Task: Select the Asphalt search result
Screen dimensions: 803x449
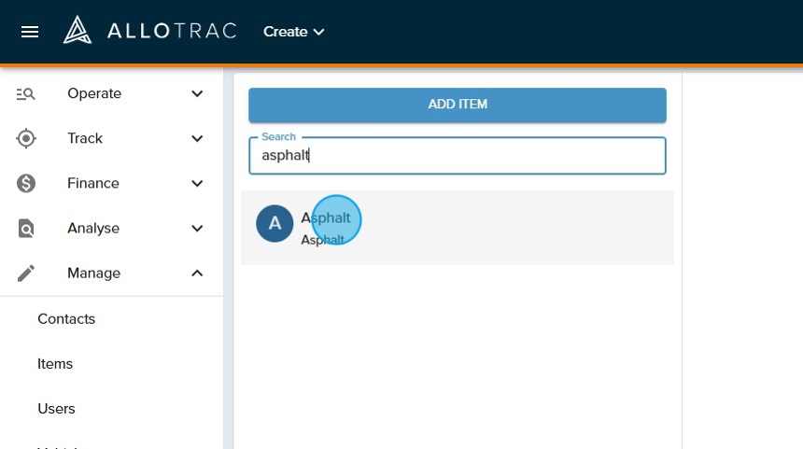Action: pos(457,227)
